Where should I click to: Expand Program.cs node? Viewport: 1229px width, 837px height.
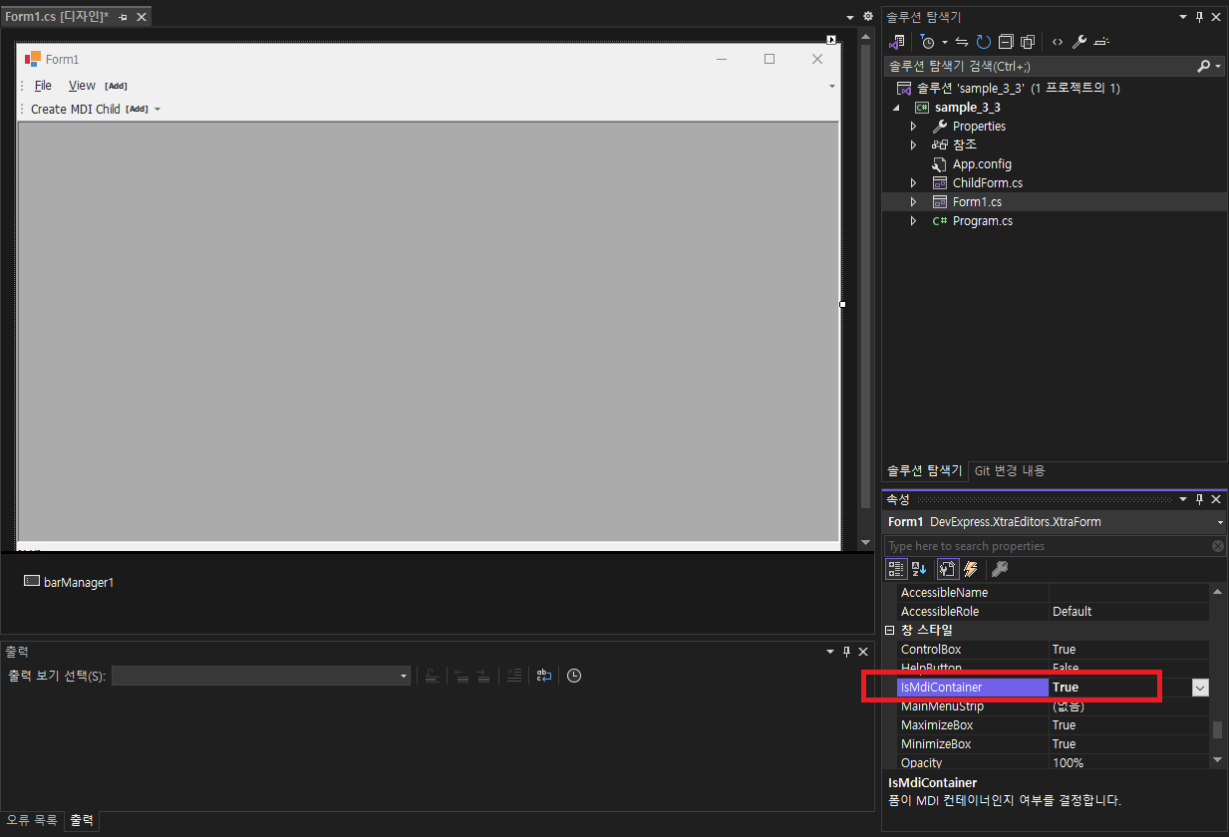click(913, 221)
